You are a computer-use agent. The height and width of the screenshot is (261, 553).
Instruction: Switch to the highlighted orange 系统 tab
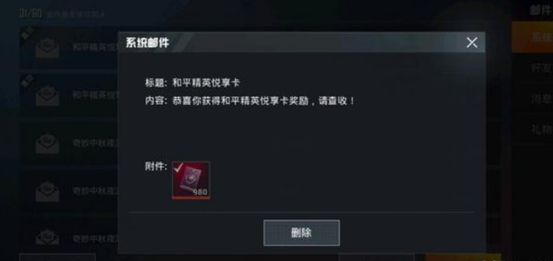[532, 38]
